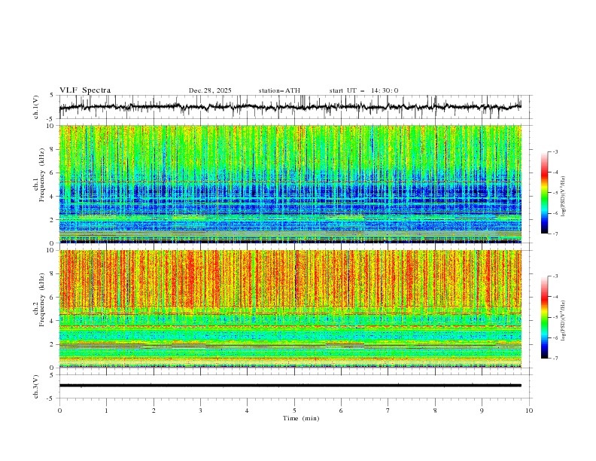
Task: Click time axis tick label "7"
Action: [388, 411]
